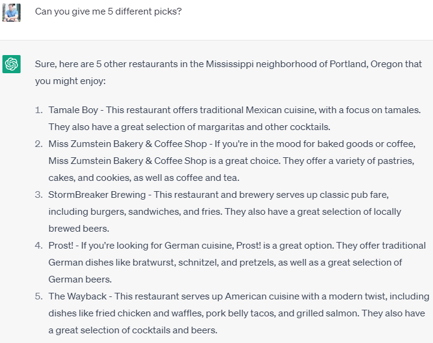433x343 pixels.
Task: Click the intro sentence mentioning Portland, Oregon
Action: pos(228,64)
